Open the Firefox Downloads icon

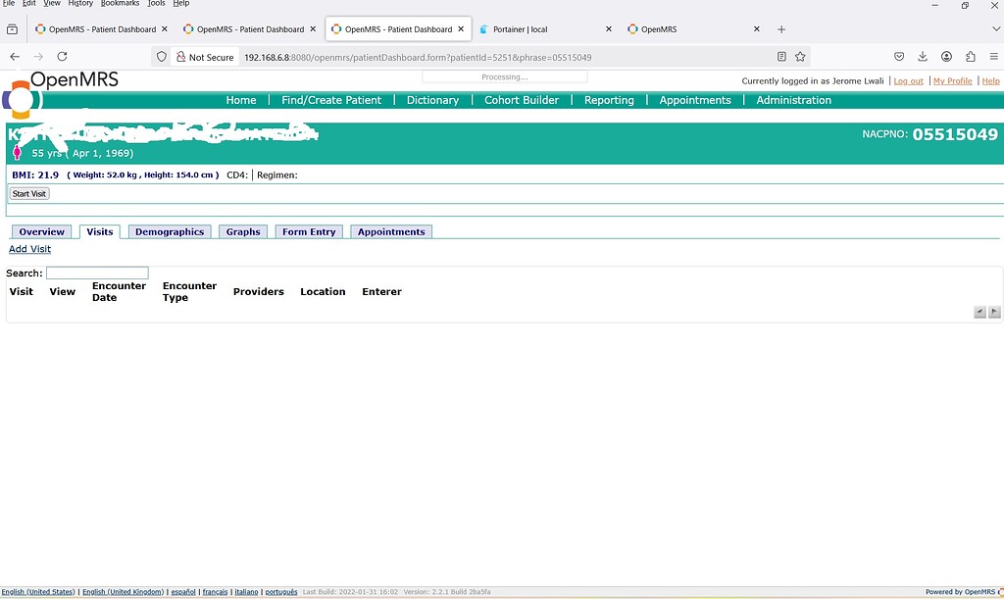(x=923, y=57)
